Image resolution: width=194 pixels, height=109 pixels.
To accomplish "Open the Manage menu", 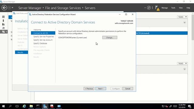I will (165, 8).
